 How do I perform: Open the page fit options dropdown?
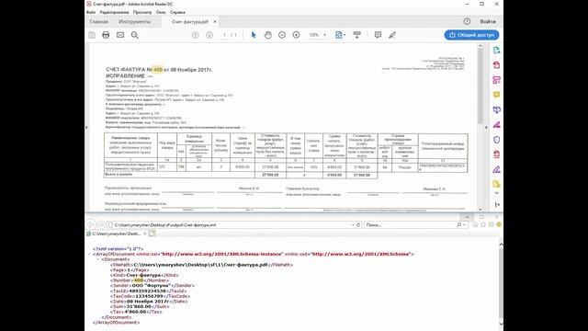click(341, 35)
